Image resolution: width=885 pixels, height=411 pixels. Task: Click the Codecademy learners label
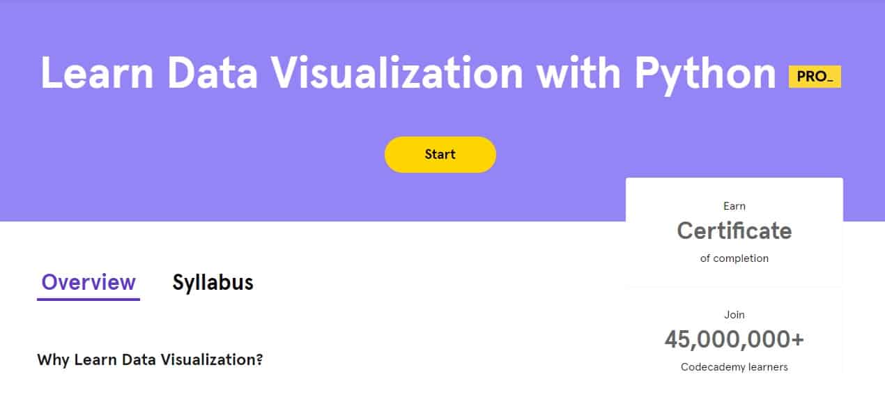coord(734,366)
